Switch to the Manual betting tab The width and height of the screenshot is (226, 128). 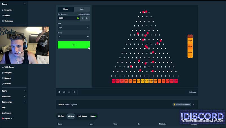[66, 9]
